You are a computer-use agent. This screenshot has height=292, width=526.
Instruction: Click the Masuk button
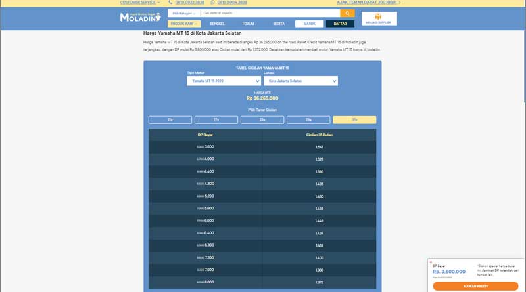pos(309,24)
